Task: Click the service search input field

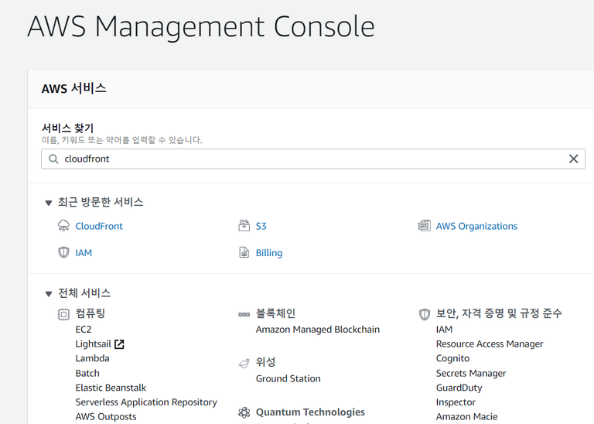Action: (x=313, y=159)
